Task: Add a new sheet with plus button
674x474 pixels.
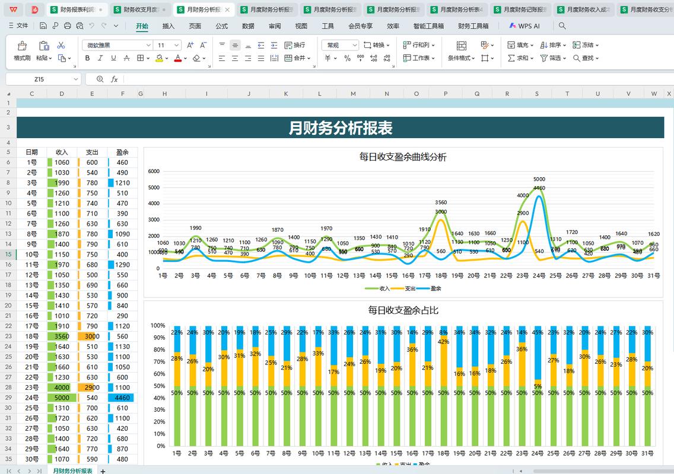Action: (x=103, y=471)
